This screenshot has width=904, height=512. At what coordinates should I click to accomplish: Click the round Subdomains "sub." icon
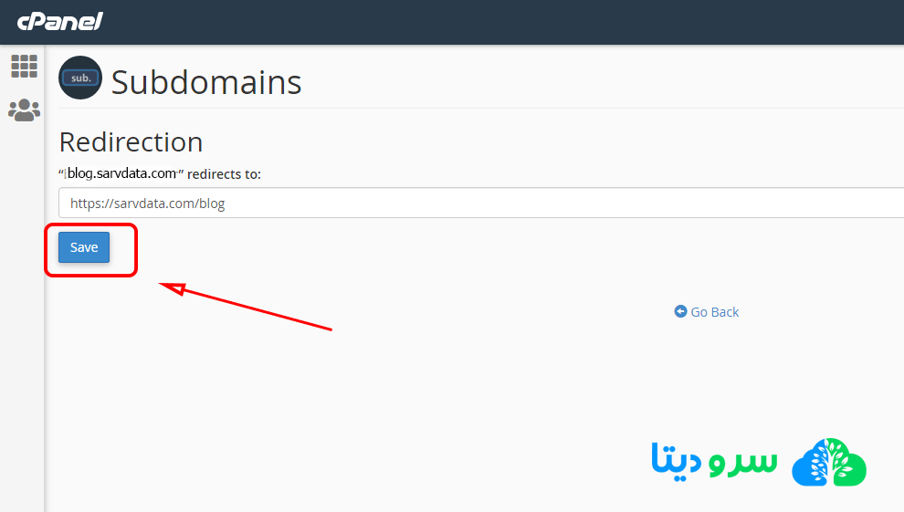(80, 78)
